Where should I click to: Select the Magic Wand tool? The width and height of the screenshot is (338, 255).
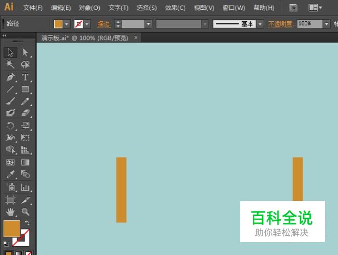[10, 64]
